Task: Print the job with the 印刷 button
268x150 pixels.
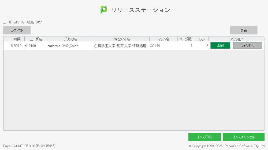Action: pyautogui.click(x=220, y=45)
